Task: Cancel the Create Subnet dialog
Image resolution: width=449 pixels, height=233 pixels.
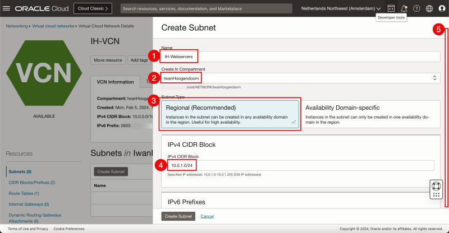Action: tap(207, 216)
